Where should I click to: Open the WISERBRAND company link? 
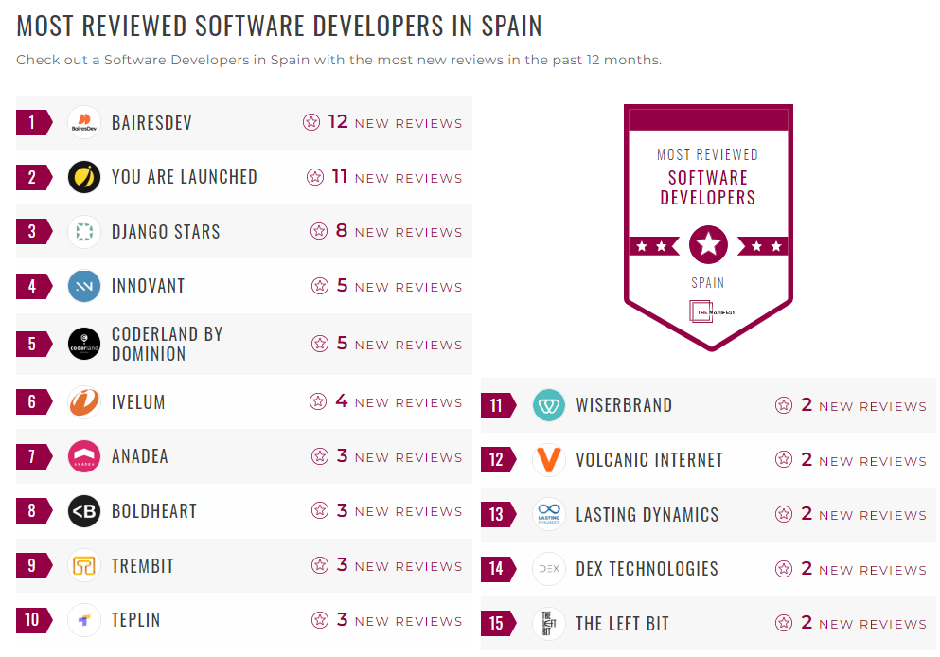(x=624, y=405)
